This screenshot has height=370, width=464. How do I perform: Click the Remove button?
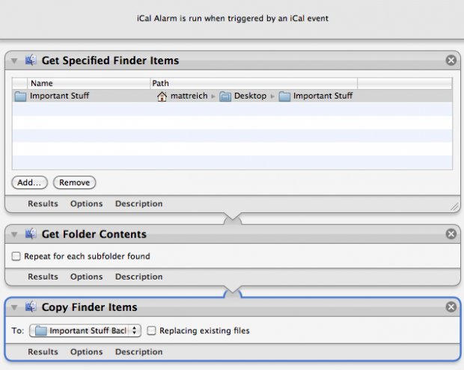(74, 182)
